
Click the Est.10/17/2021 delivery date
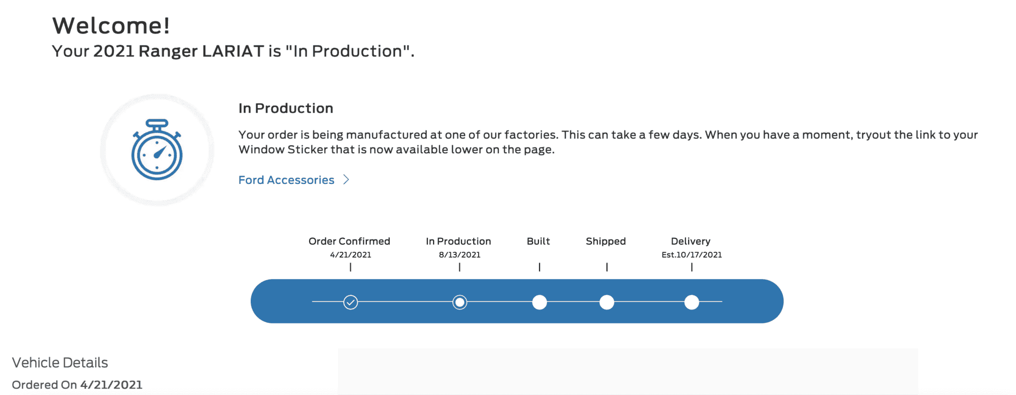click(x=692, y=255)
